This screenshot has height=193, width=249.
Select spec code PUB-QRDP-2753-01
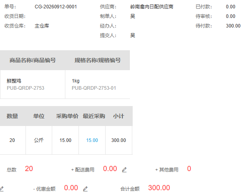point(94,88)
